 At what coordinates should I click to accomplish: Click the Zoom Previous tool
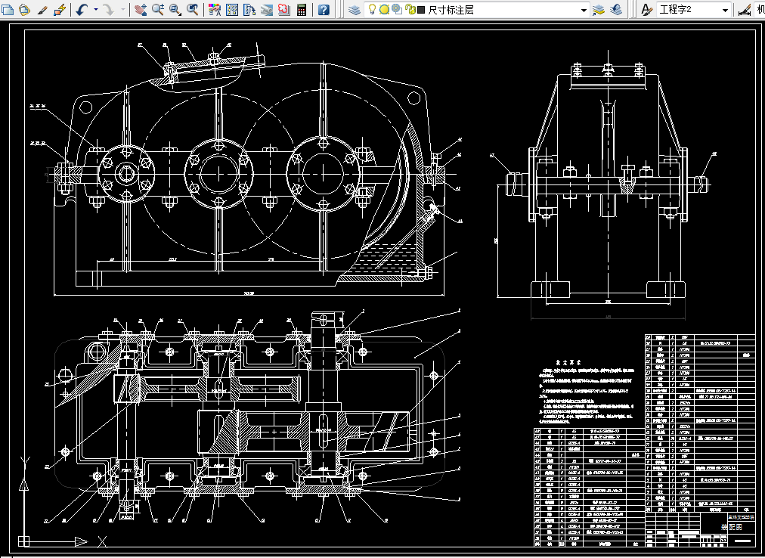pyautogui.click(x=193, y=10)
